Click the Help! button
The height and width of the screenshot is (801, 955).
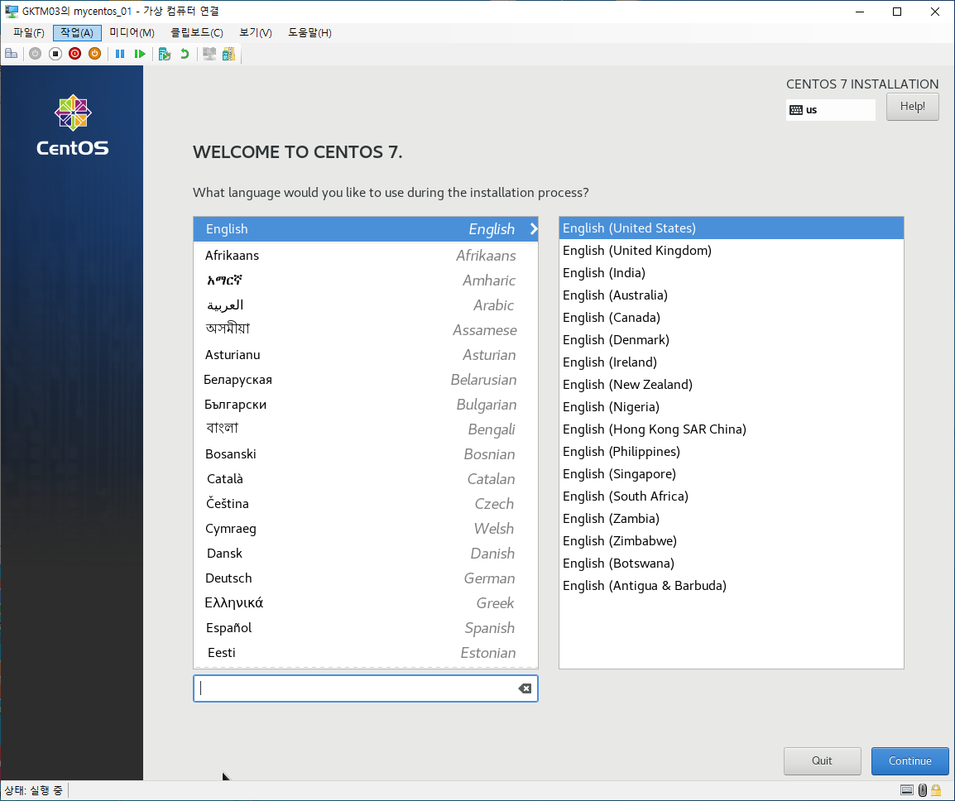pos(912,107)
